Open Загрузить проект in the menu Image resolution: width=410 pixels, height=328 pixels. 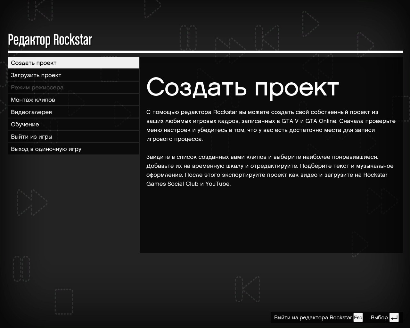click(x=73, y=75)
